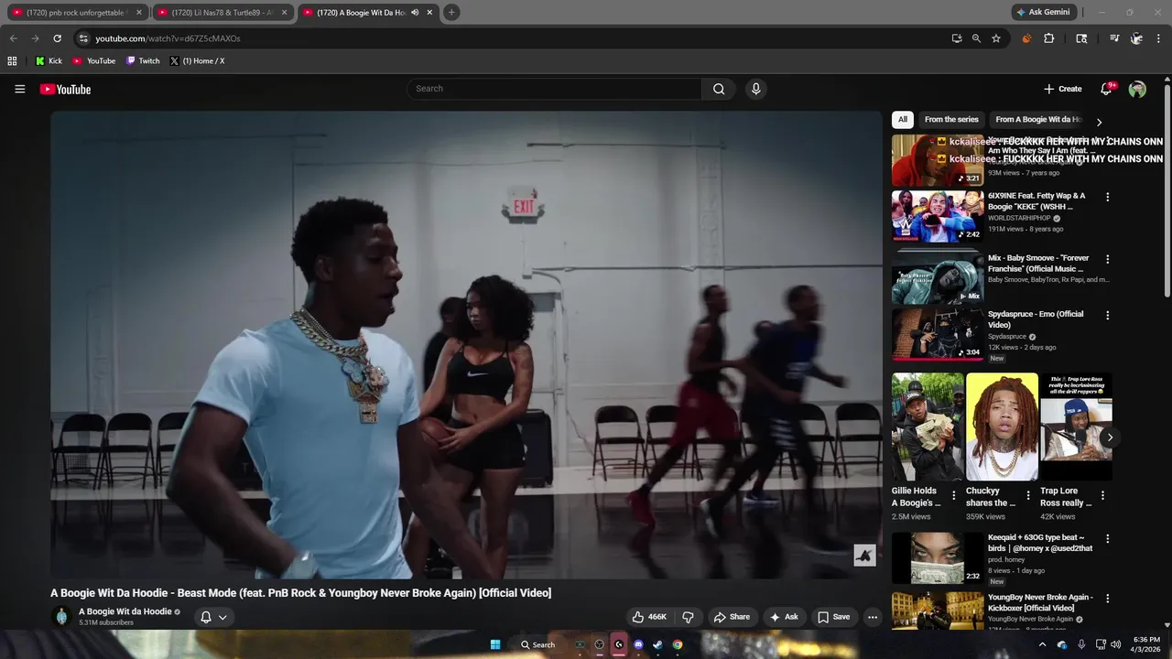Open options for Spydaspruce Emo video
The height and width of the screenshot is (659, 1172).
tap(1107, 315)
